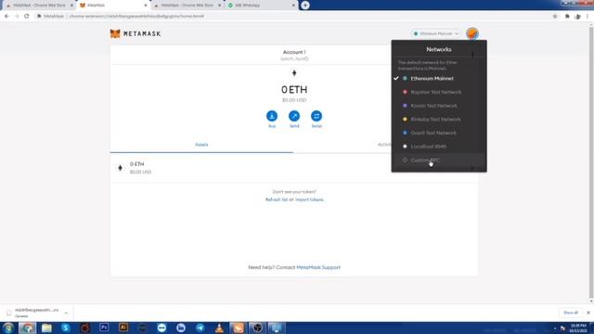Switch to the Assets tab
This screenshot has height=334, width=594.
(201, 145)
